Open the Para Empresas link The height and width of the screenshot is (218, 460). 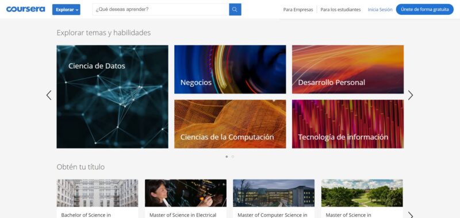tap(298, 10)
